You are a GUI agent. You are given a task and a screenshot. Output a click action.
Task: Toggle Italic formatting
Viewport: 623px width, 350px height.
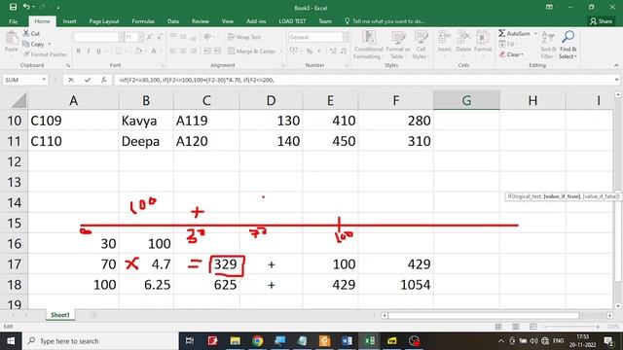pos(89,51)
